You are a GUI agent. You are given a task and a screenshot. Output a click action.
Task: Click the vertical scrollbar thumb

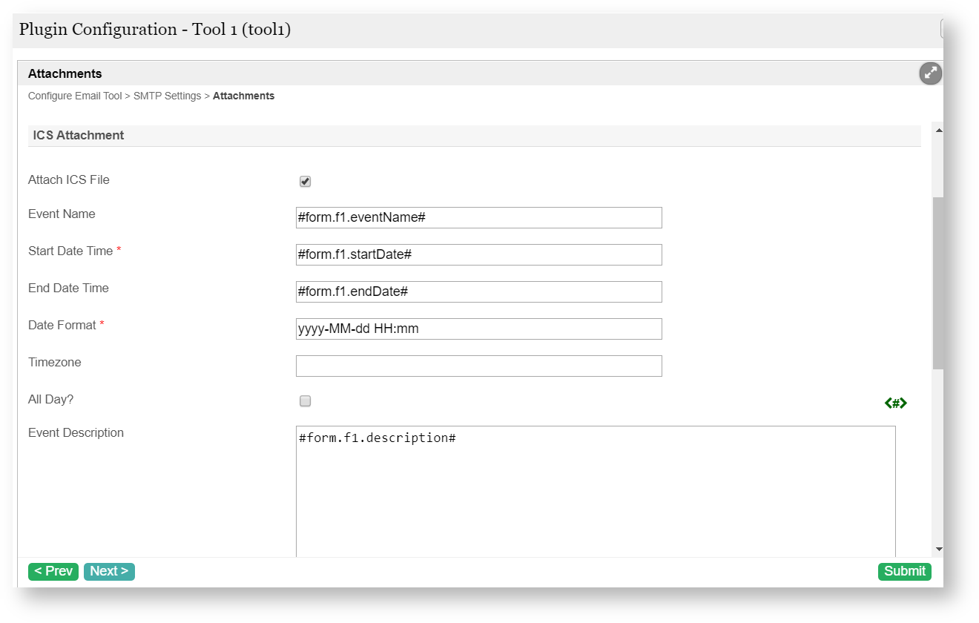click(938, 282)
